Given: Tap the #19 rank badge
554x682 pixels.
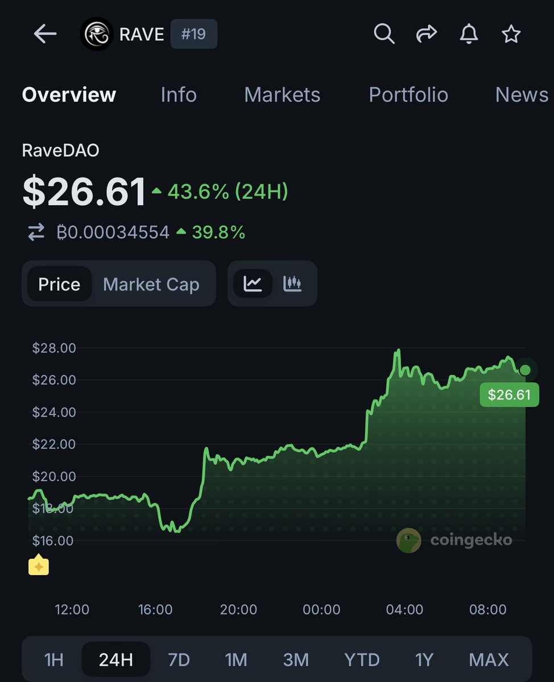Looking at the screenshot, I should [x=193, y=35].
